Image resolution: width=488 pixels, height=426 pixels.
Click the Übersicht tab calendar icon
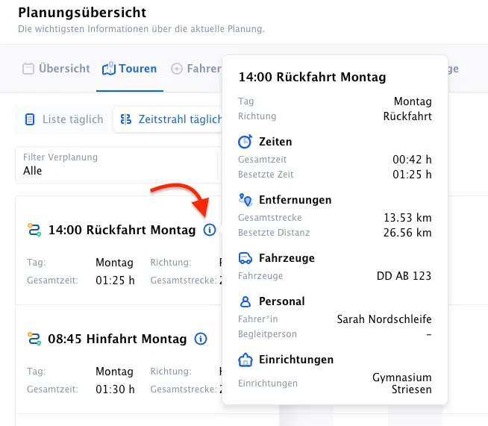click(28, 69)
